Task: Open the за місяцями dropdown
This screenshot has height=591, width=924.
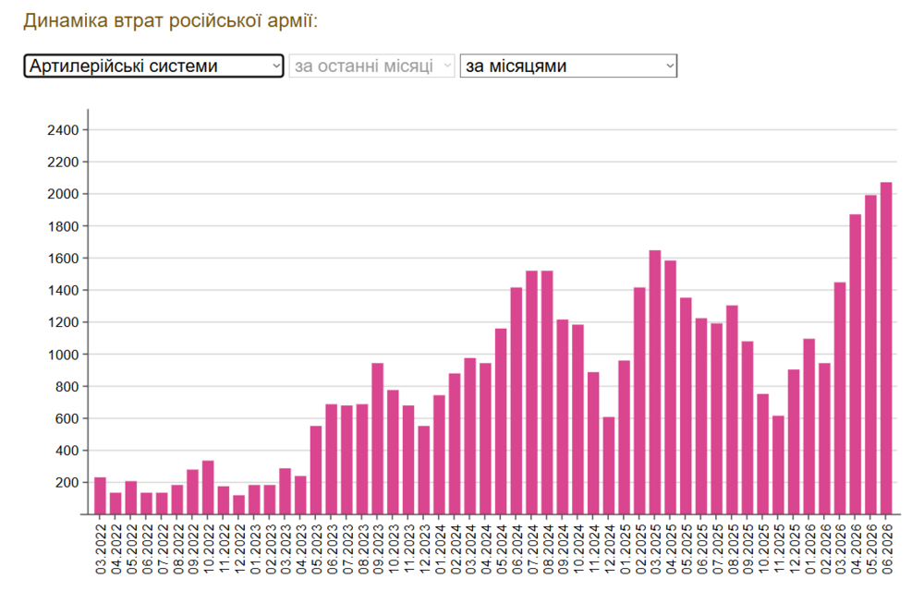Action: pos(568,66)
